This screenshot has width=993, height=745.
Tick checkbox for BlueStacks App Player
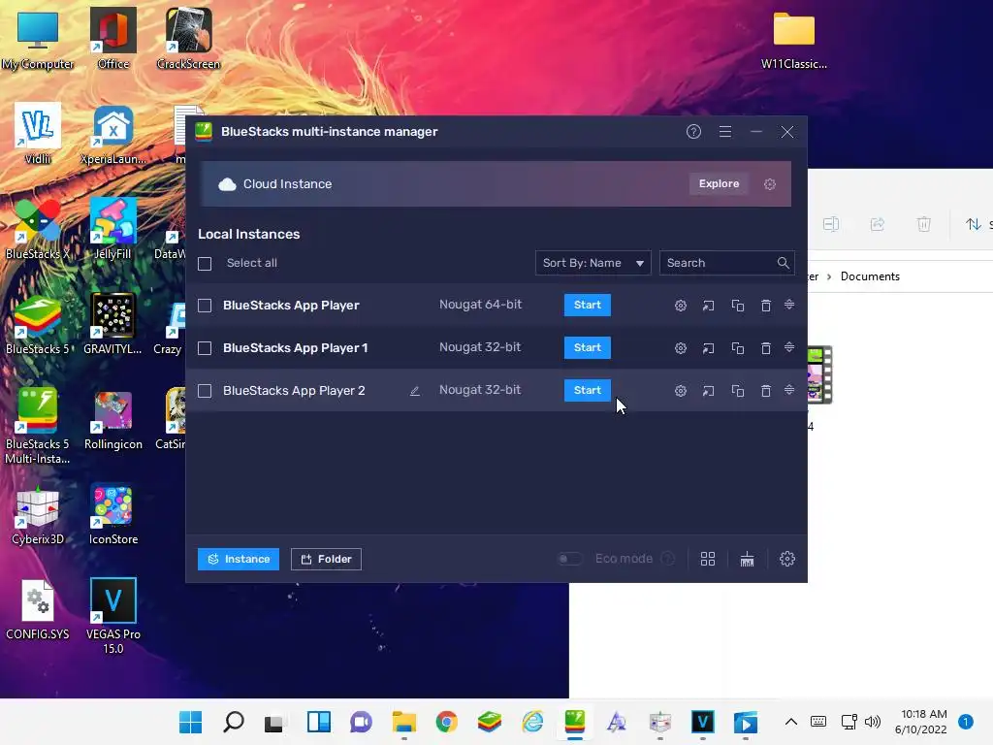point(205,306)
